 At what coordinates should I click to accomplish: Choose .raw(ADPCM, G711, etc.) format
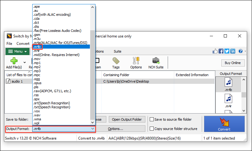click(61, 91)
